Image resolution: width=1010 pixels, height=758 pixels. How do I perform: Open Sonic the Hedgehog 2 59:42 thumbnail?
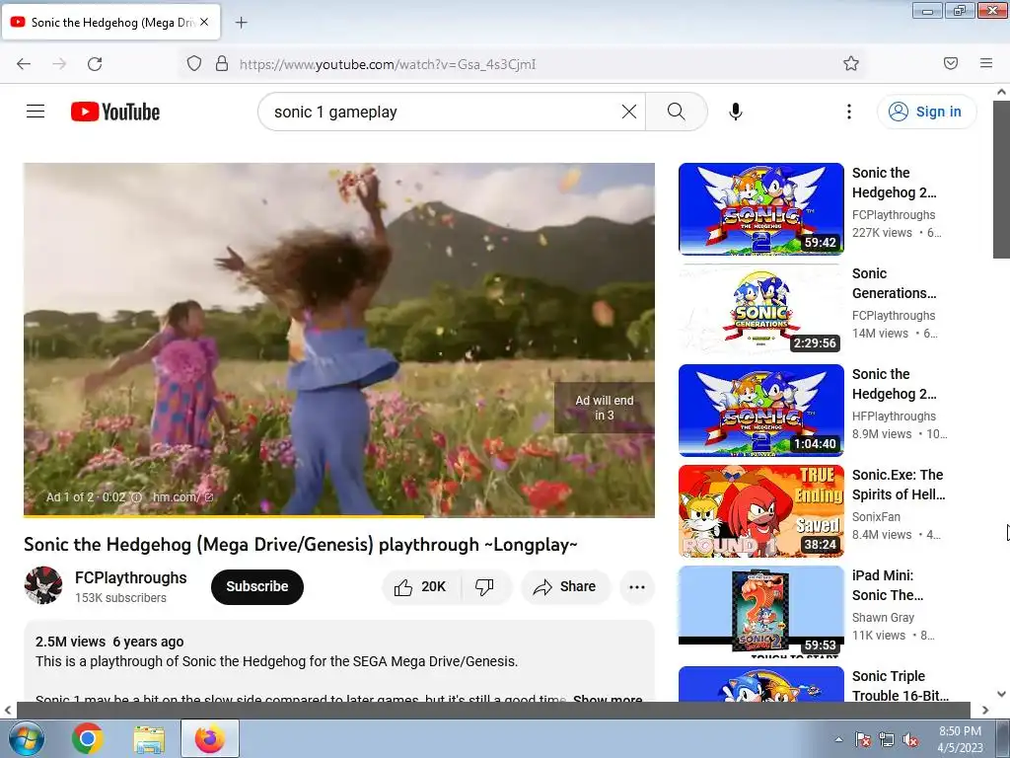pyautogui.click(x=761, y=209)
